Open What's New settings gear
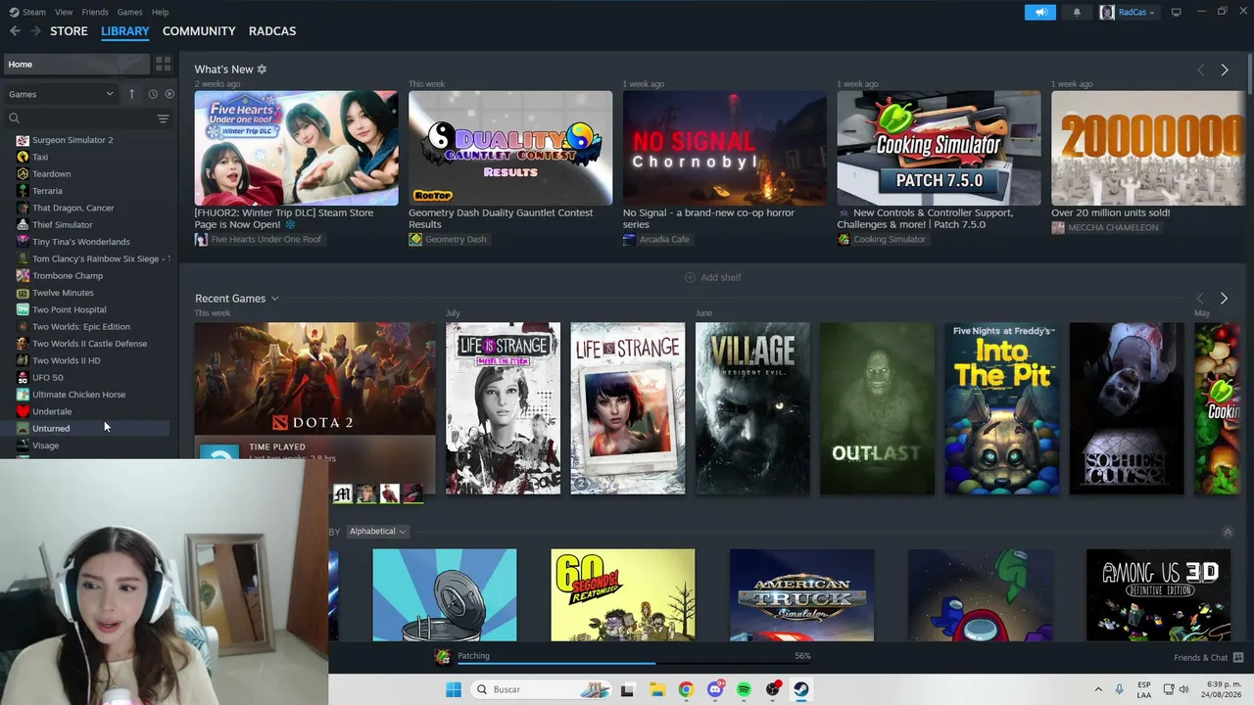The height and width of the screenshot is (705, 1254). pyautogui.click(x=262, y=70)
